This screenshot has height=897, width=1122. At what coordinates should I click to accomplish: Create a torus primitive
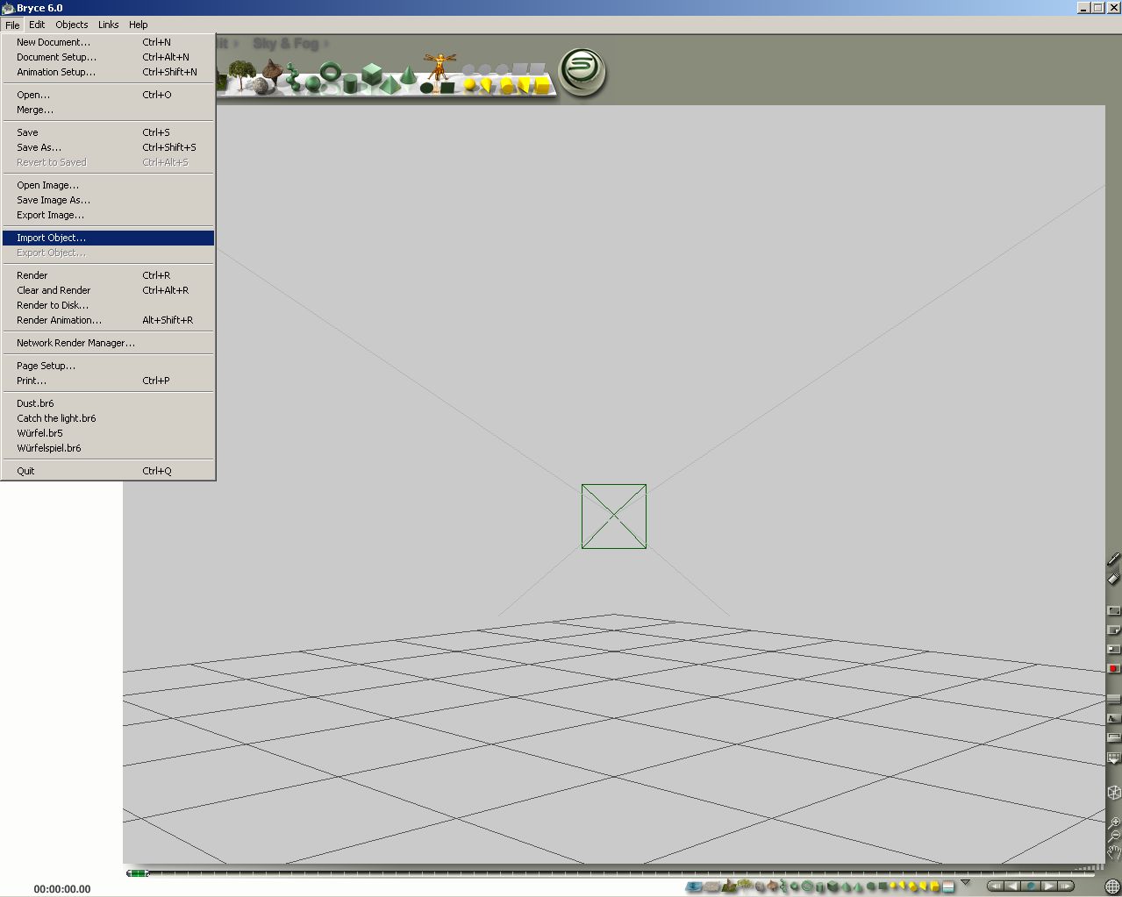tap(331, 70)
